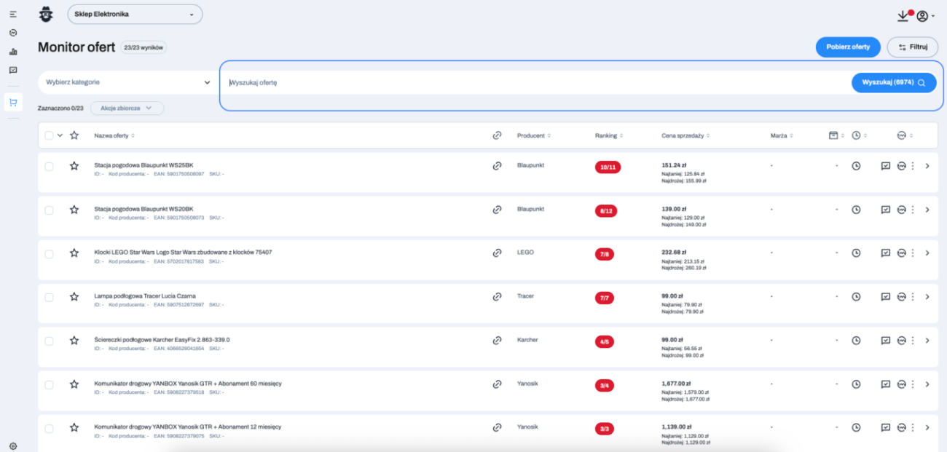Open the Sklep Elektronika store dropdown

[x=135, y=14]
